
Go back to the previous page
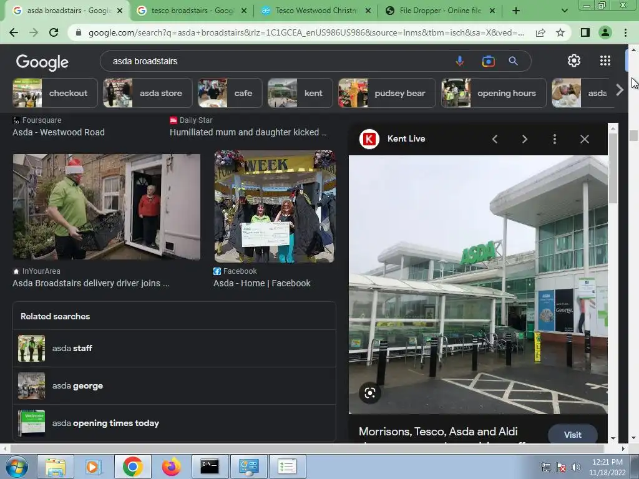(x=14, y=32)
